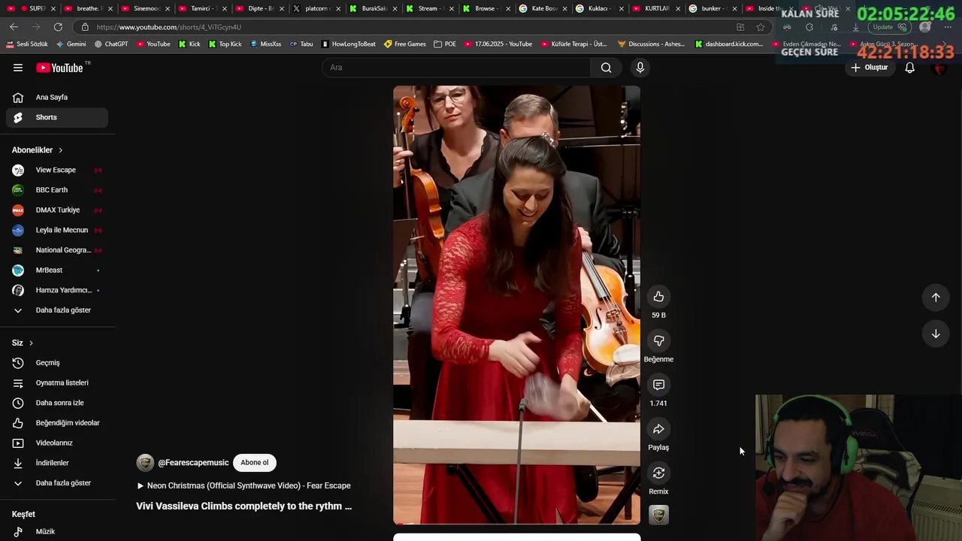This screenshot has width=962, height=541.
Task: Reload the page with refresh icon
Action: 58,27
